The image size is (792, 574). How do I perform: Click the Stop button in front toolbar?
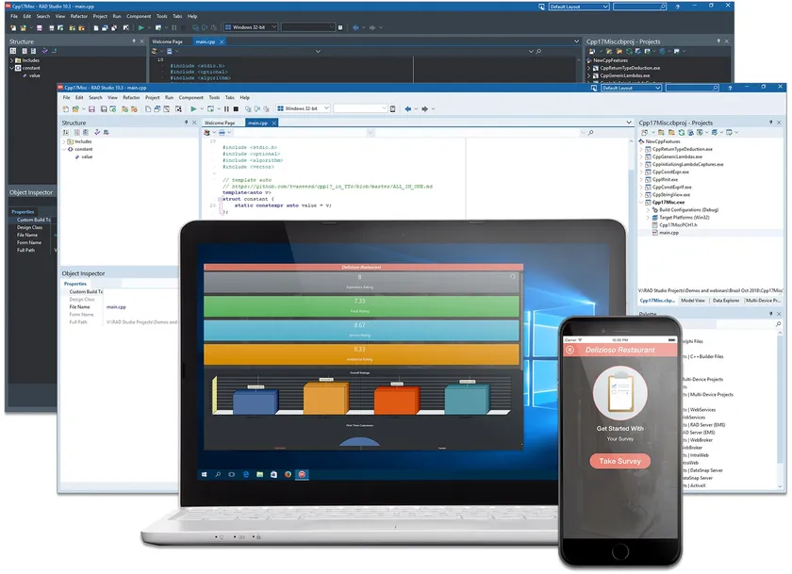coord(234,109)
